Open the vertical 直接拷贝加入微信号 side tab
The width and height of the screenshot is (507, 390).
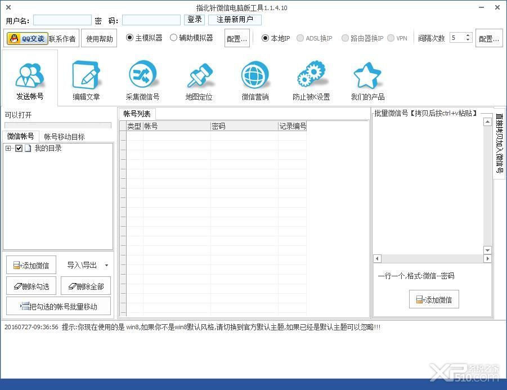point(500,144)
